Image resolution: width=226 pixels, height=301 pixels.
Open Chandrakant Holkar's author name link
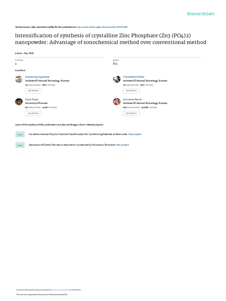[134, 77]
